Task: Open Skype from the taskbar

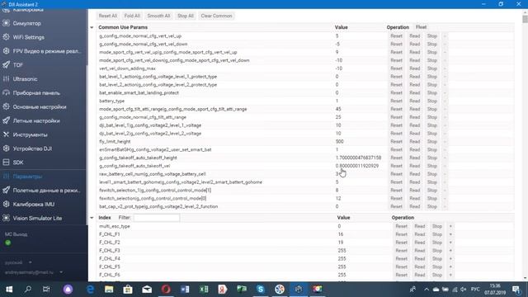Action: pyautogui.click(x=261, y=290)
